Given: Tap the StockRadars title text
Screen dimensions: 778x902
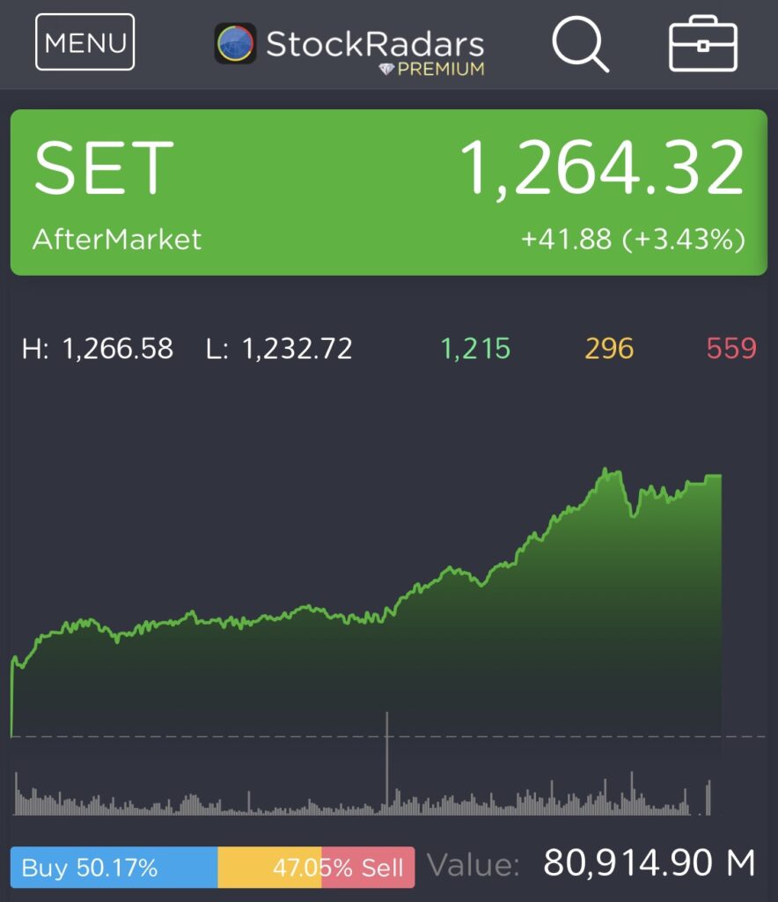Looking at the screenshot, I should click(375, 43).
